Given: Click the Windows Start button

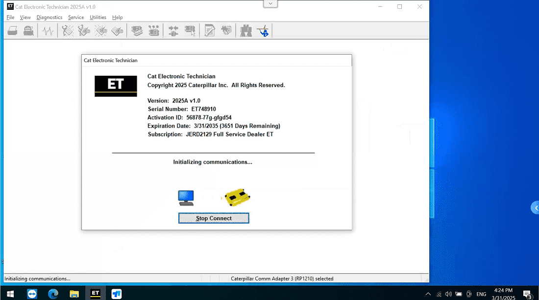Looking at the screenshot, I should [x=10, y=294].
